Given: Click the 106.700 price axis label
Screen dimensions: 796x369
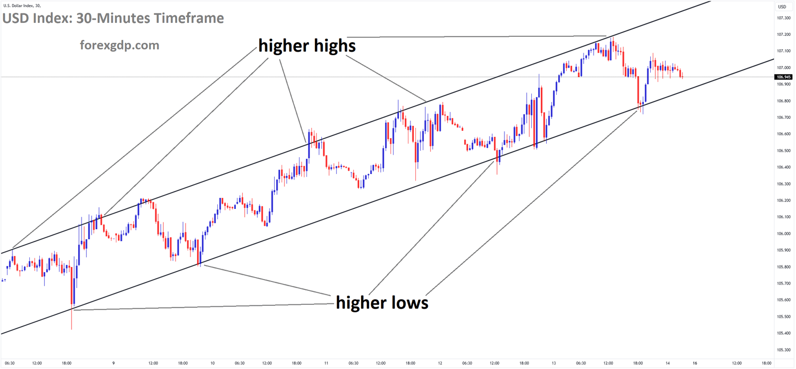Looking at the screenshot, I should 784,117.
